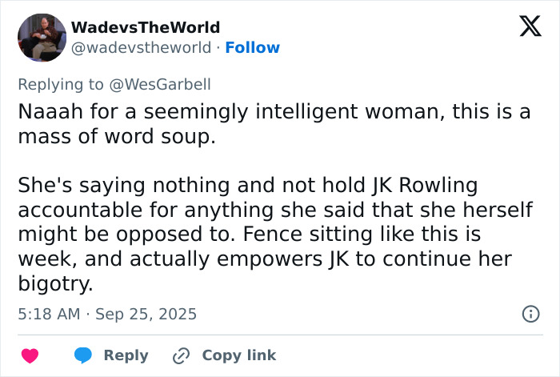The width and height of the screenshot is (560, 377).
Task: Click the 5:18 AM tweet time
Action: tap(48, 314)
